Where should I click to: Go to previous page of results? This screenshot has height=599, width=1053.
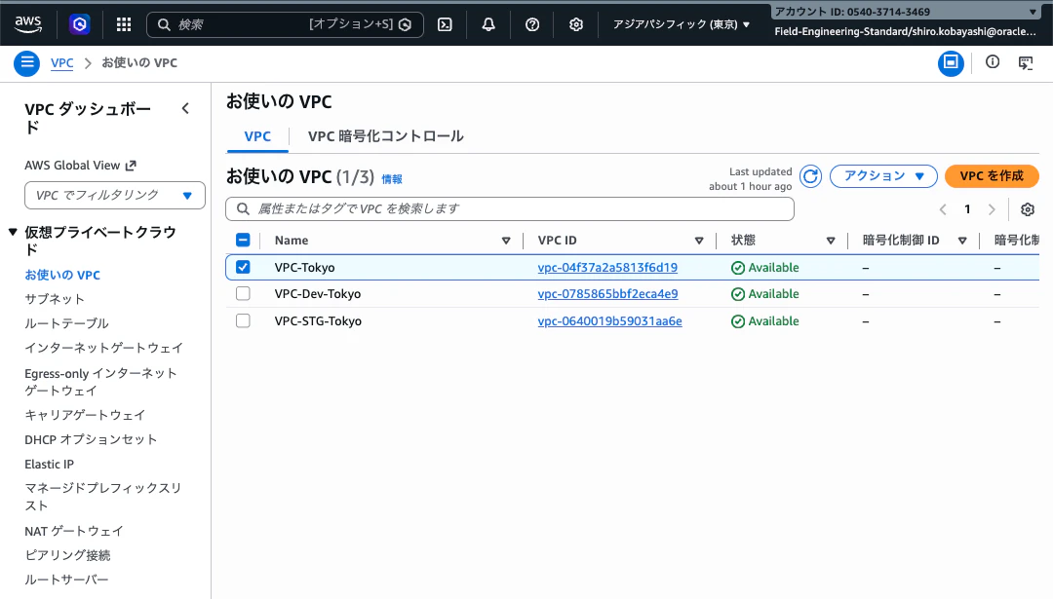[x=942, y=209]
